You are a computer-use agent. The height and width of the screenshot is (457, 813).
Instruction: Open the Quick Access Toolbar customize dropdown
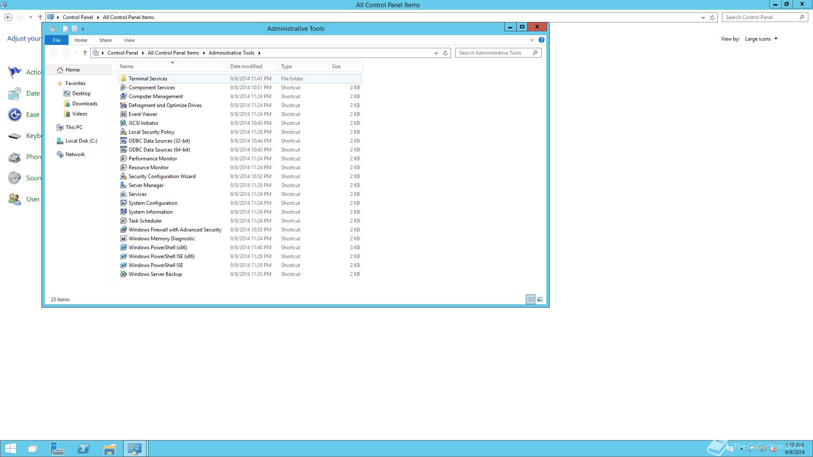pyautogui.click(x=83, y=29)
